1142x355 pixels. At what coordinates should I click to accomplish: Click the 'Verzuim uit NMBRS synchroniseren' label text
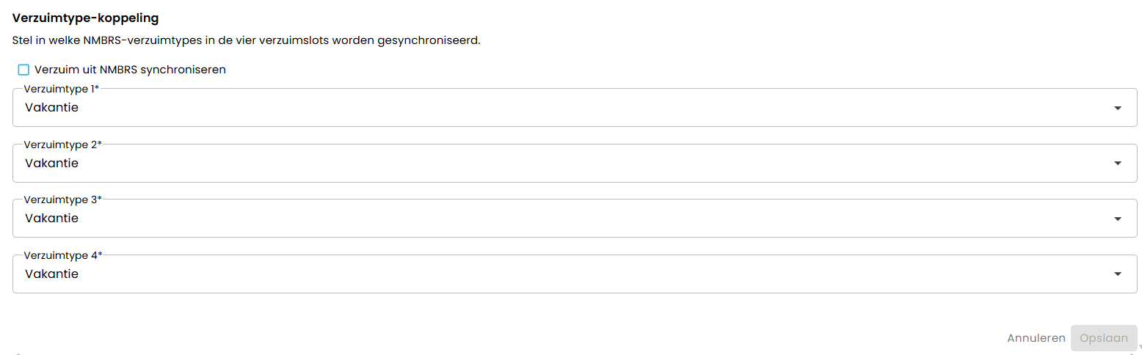click(x=130, y=70)
